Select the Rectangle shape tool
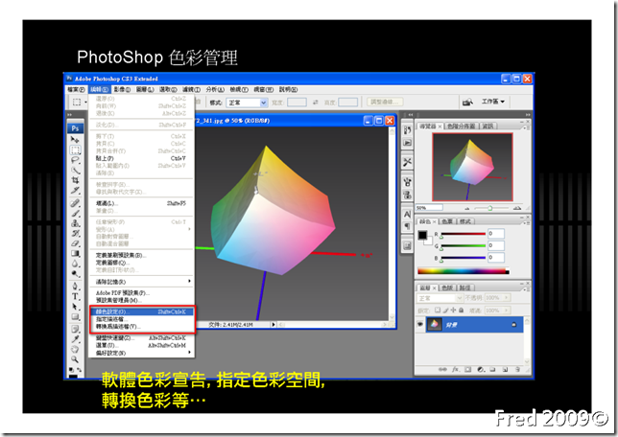The image size is (618, 437). [75, 317]
